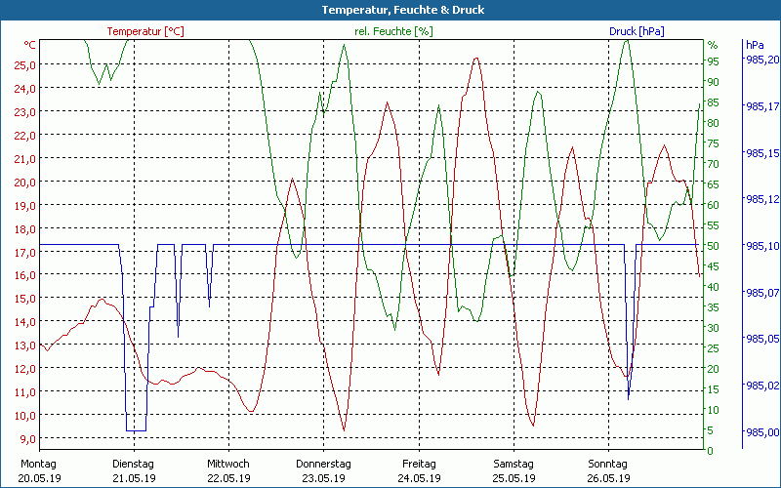The height and width of the screenshot is (488, 781).
Task: Select the blue Druck [hPa] legend label
Action: click(637, 31)
